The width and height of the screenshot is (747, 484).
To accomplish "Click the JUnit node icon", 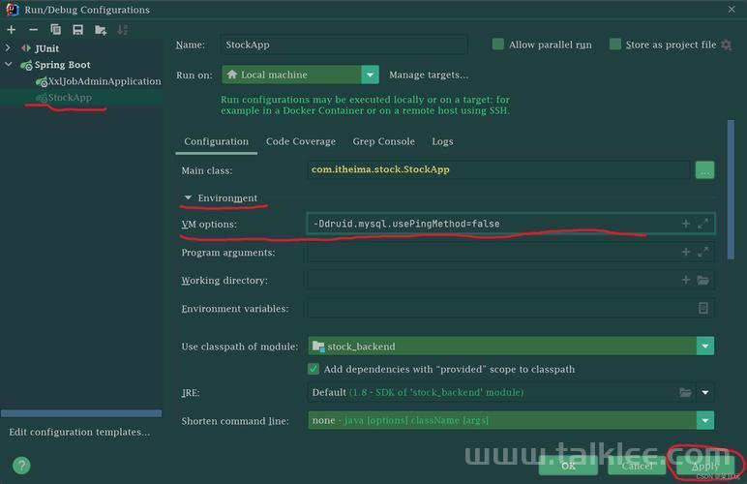I will pos(26,48).
